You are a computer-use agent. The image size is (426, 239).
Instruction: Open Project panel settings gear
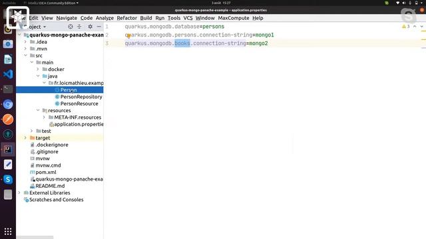(x=91, y=27)
